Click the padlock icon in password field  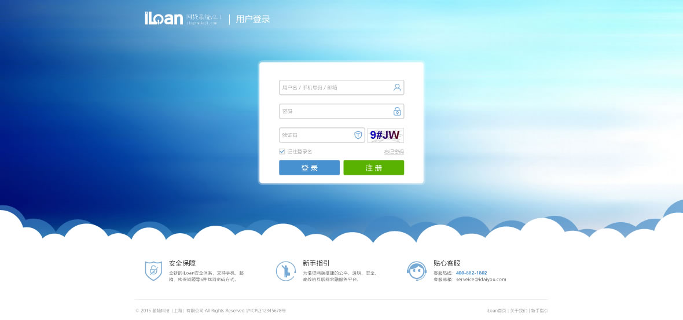point(397,111)
